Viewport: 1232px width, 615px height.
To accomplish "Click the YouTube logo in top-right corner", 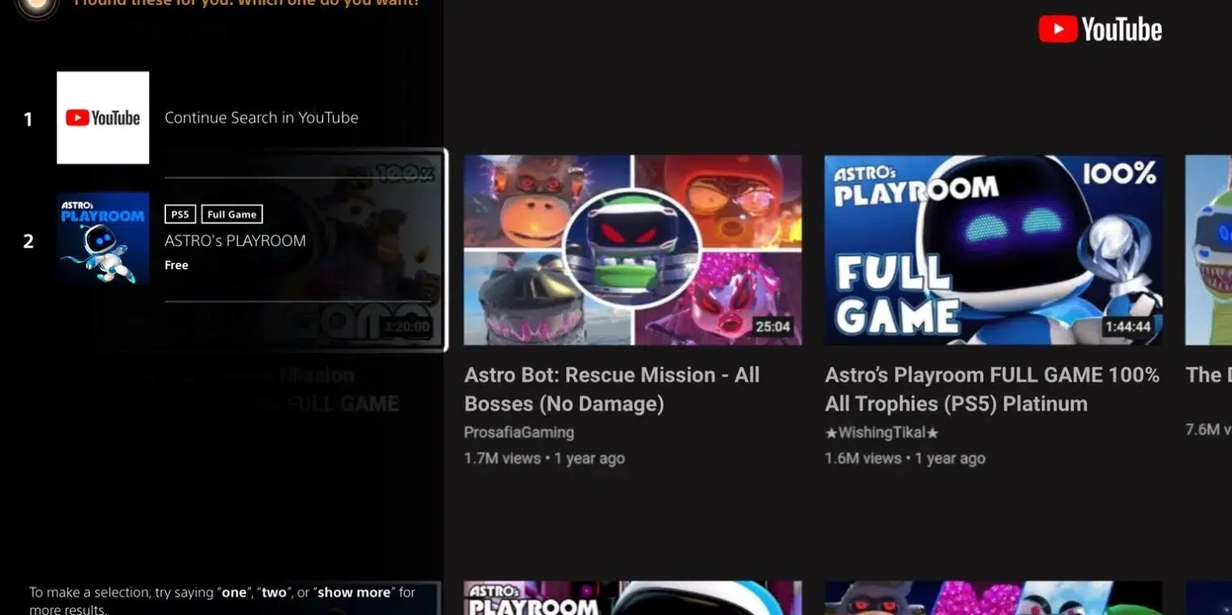I will (x=1100, y=30).
